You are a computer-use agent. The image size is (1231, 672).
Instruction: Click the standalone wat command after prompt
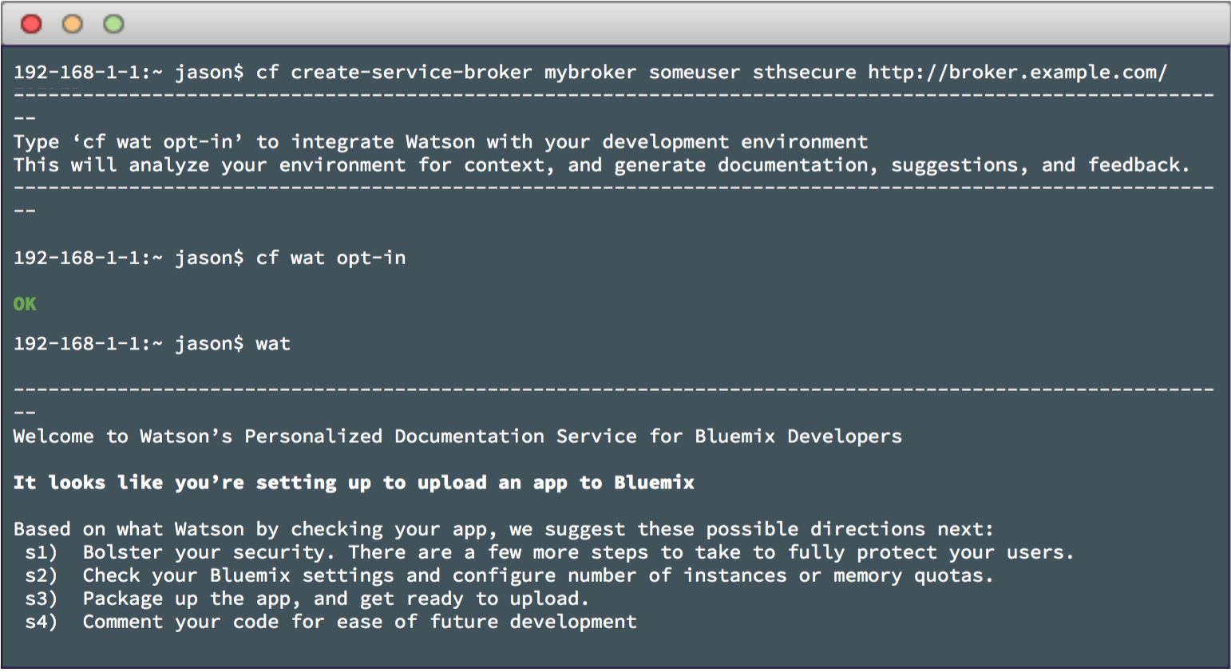(273, 344)
